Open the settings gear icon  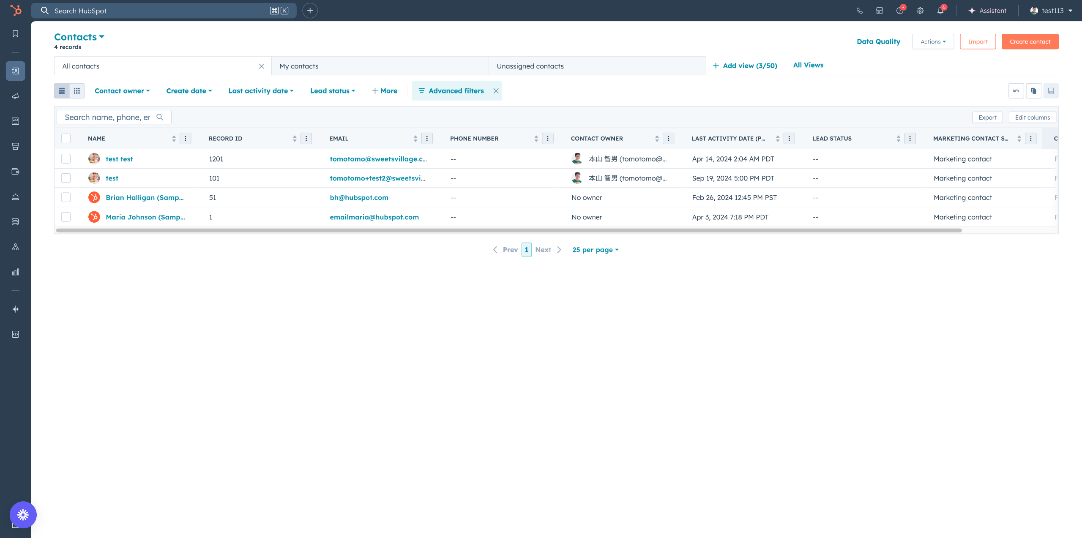point(920,11)
